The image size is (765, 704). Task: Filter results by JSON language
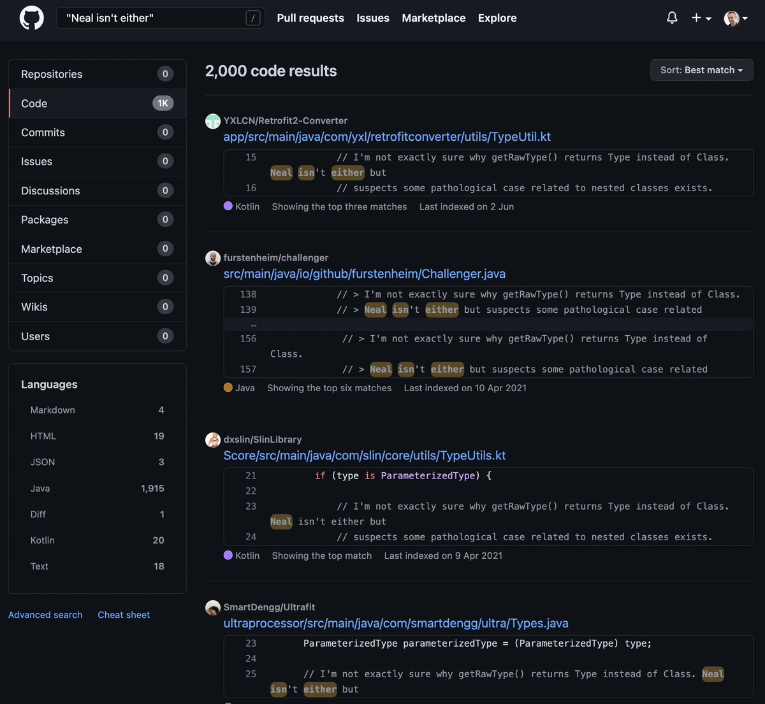97,462
